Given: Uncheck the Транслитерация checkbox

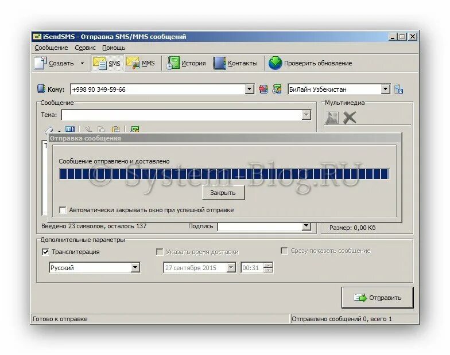Looking at the screenshot, I should pyautogui.click(x=45, y=252).
